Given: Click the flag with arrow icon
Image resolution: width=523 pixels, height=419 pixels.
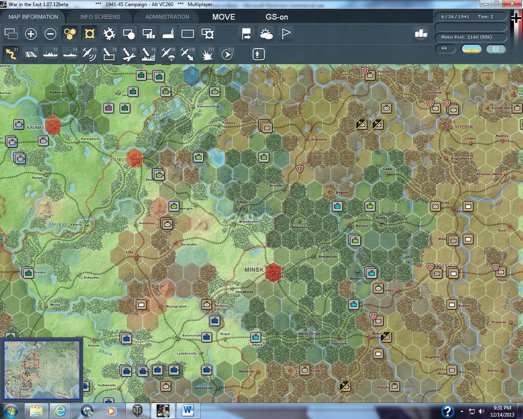Looking at the screenshot, I should pyautogui.click(x=246, y=34).
